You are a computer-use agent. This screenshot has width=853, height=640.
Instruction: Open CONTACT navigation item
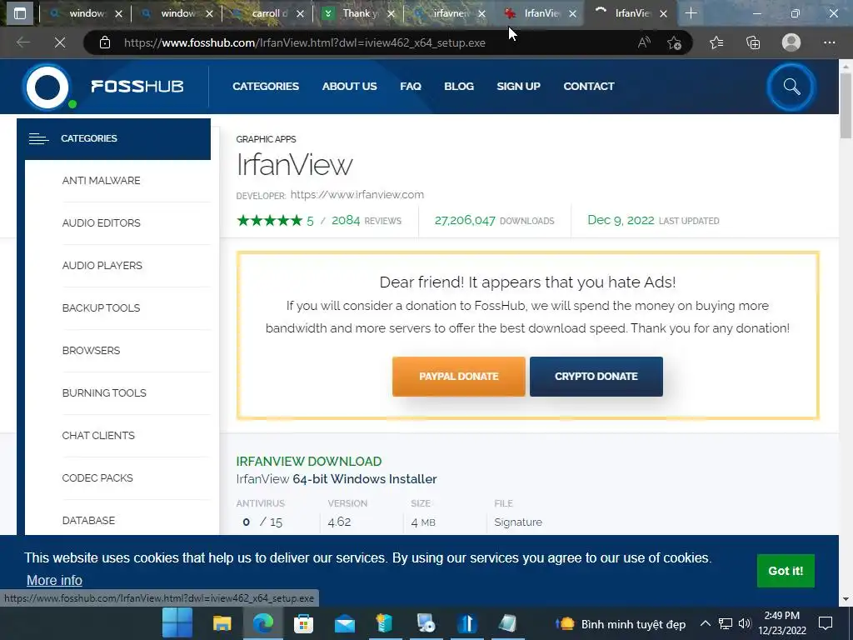click(x=589, y=87)
